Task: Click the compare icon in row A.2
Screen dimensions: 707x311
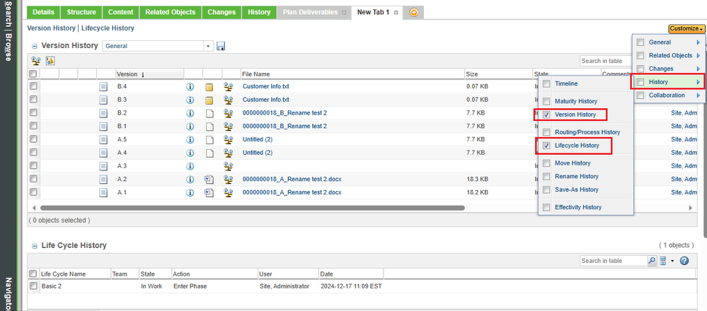Action: (x=228, y=180)
